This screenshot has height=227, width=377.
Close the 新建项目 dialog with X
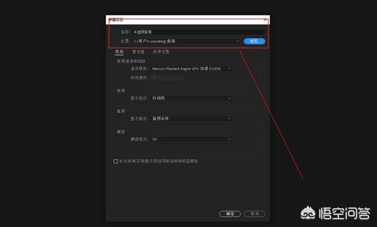coord(265,19)
